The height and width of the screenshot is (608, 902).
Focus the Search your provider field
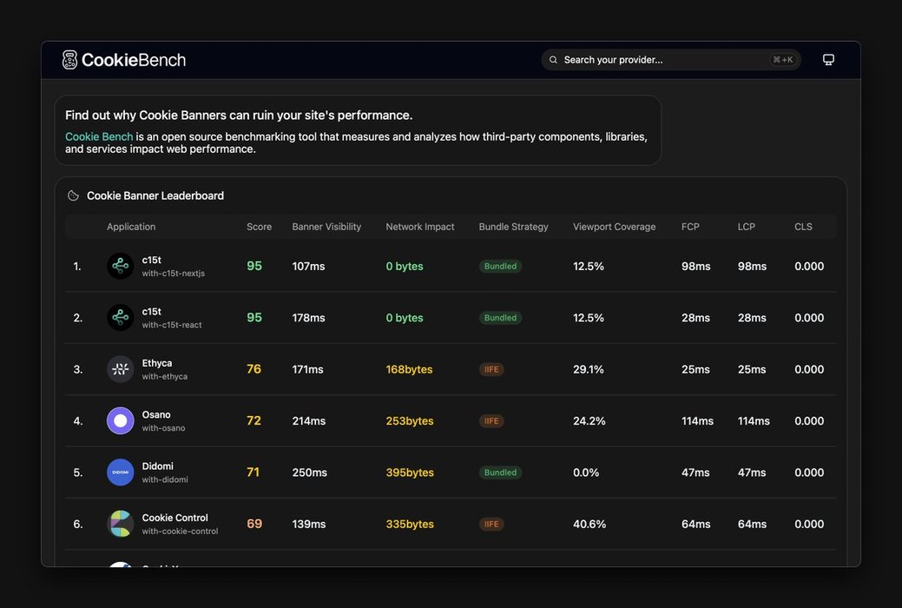pos(671,60)
